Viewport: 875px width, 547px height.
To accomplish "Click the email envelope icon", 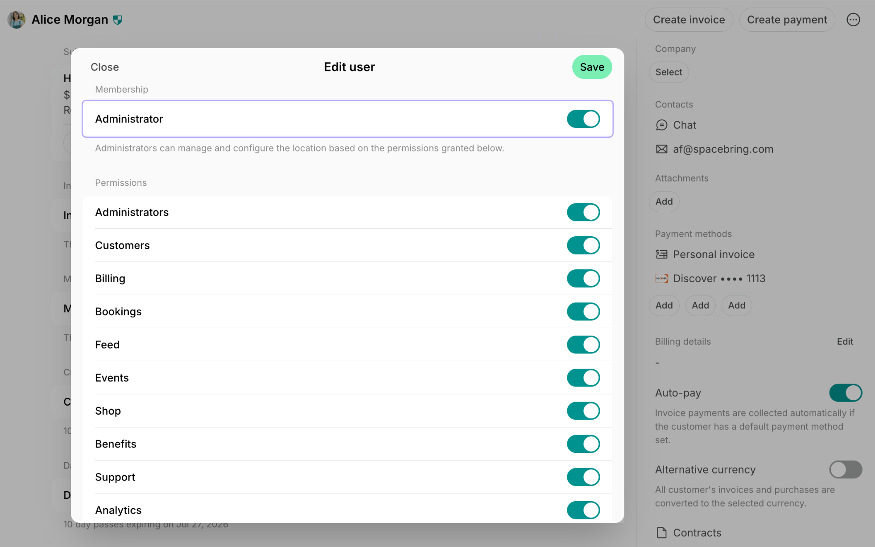I will (661, 149).
